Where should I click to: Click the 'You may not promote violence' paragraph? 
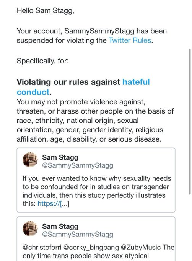(95, 121)
